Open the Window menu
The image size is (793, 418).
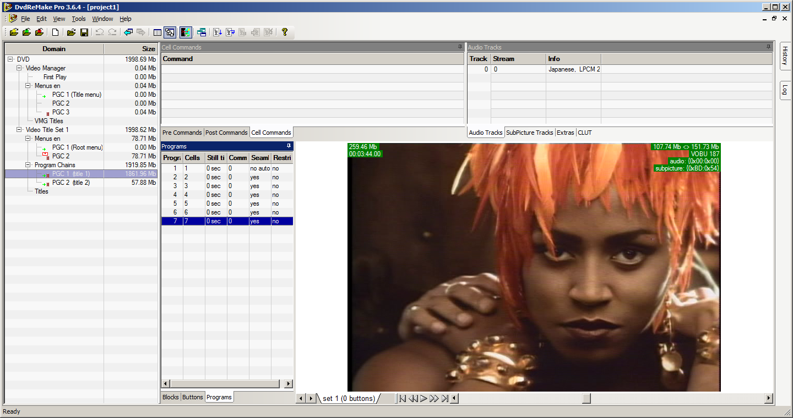[102, 19]
